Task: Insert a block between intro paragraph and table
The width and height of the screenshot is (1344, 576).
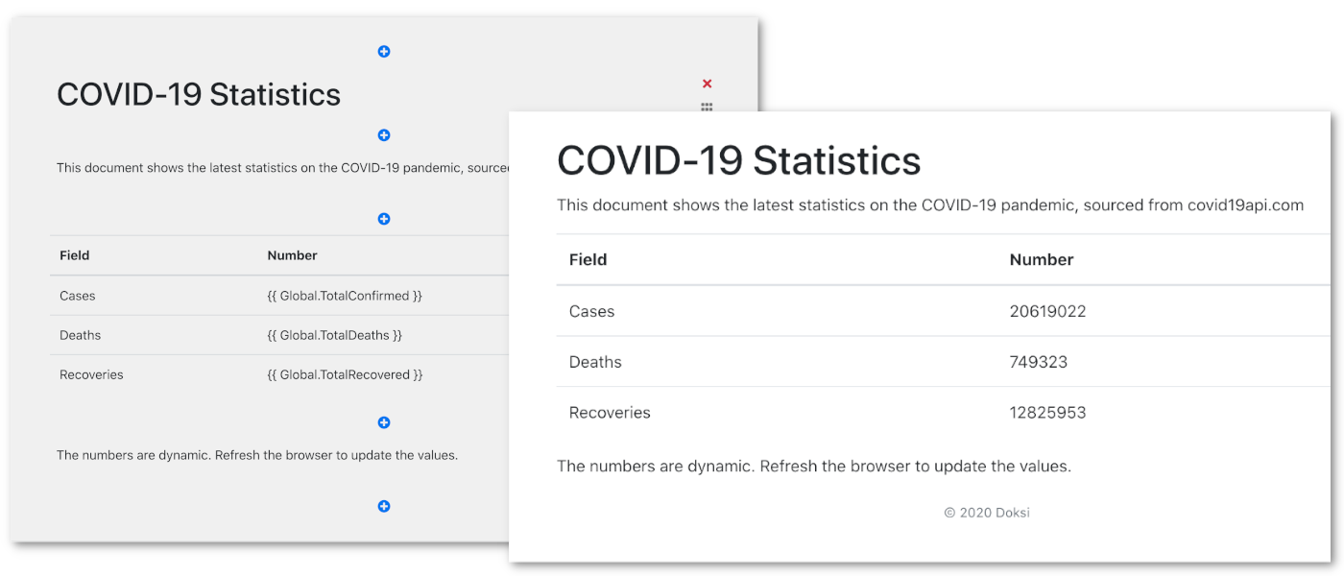Action: [x=384, y=219]
